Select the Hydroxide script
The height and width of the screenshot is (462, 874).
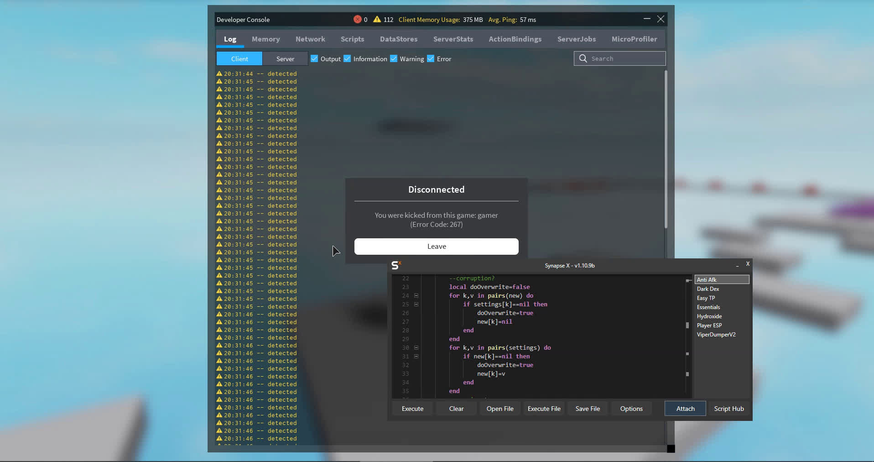tap(722, 316)
